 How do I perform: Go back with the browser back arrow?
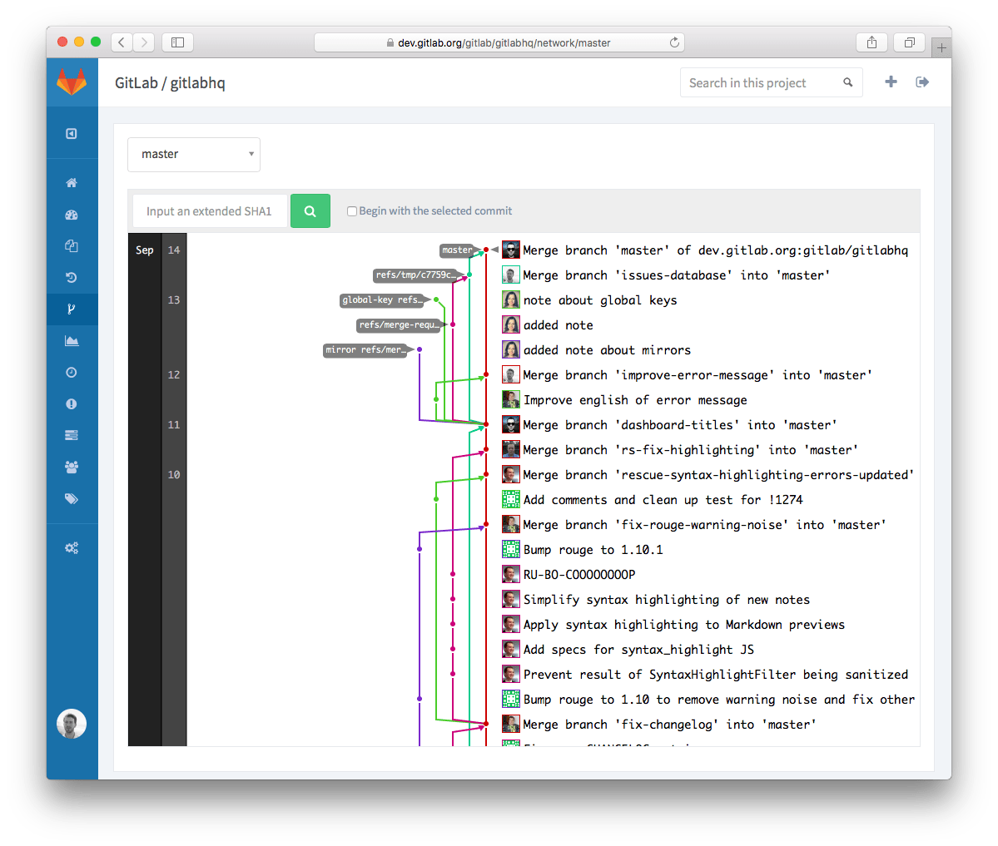(x=122, y=42)
